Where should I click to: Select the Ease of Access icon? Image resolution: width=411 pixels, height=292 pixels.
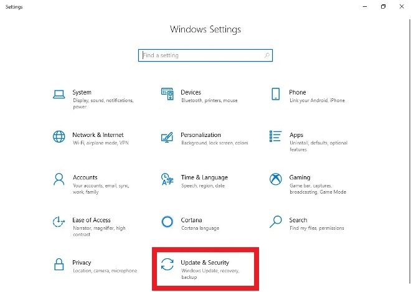pyautogui.click(x=59, y=222)
